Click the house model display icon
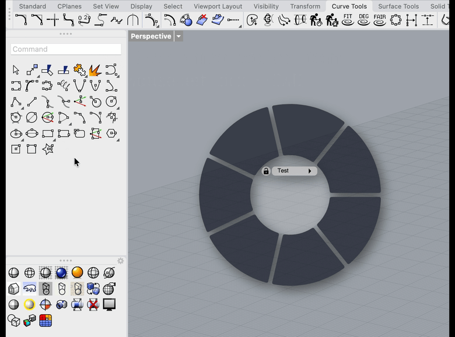Screen dimensions: 455x337 click(13, 289)
